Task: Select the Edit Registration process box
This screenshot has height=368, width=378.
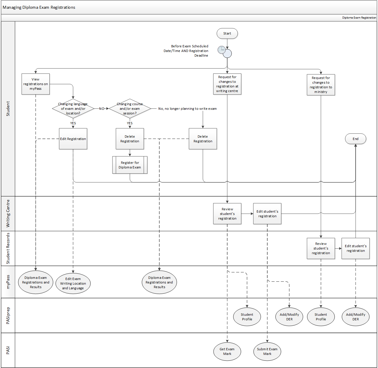Action: tap(73, 139)
